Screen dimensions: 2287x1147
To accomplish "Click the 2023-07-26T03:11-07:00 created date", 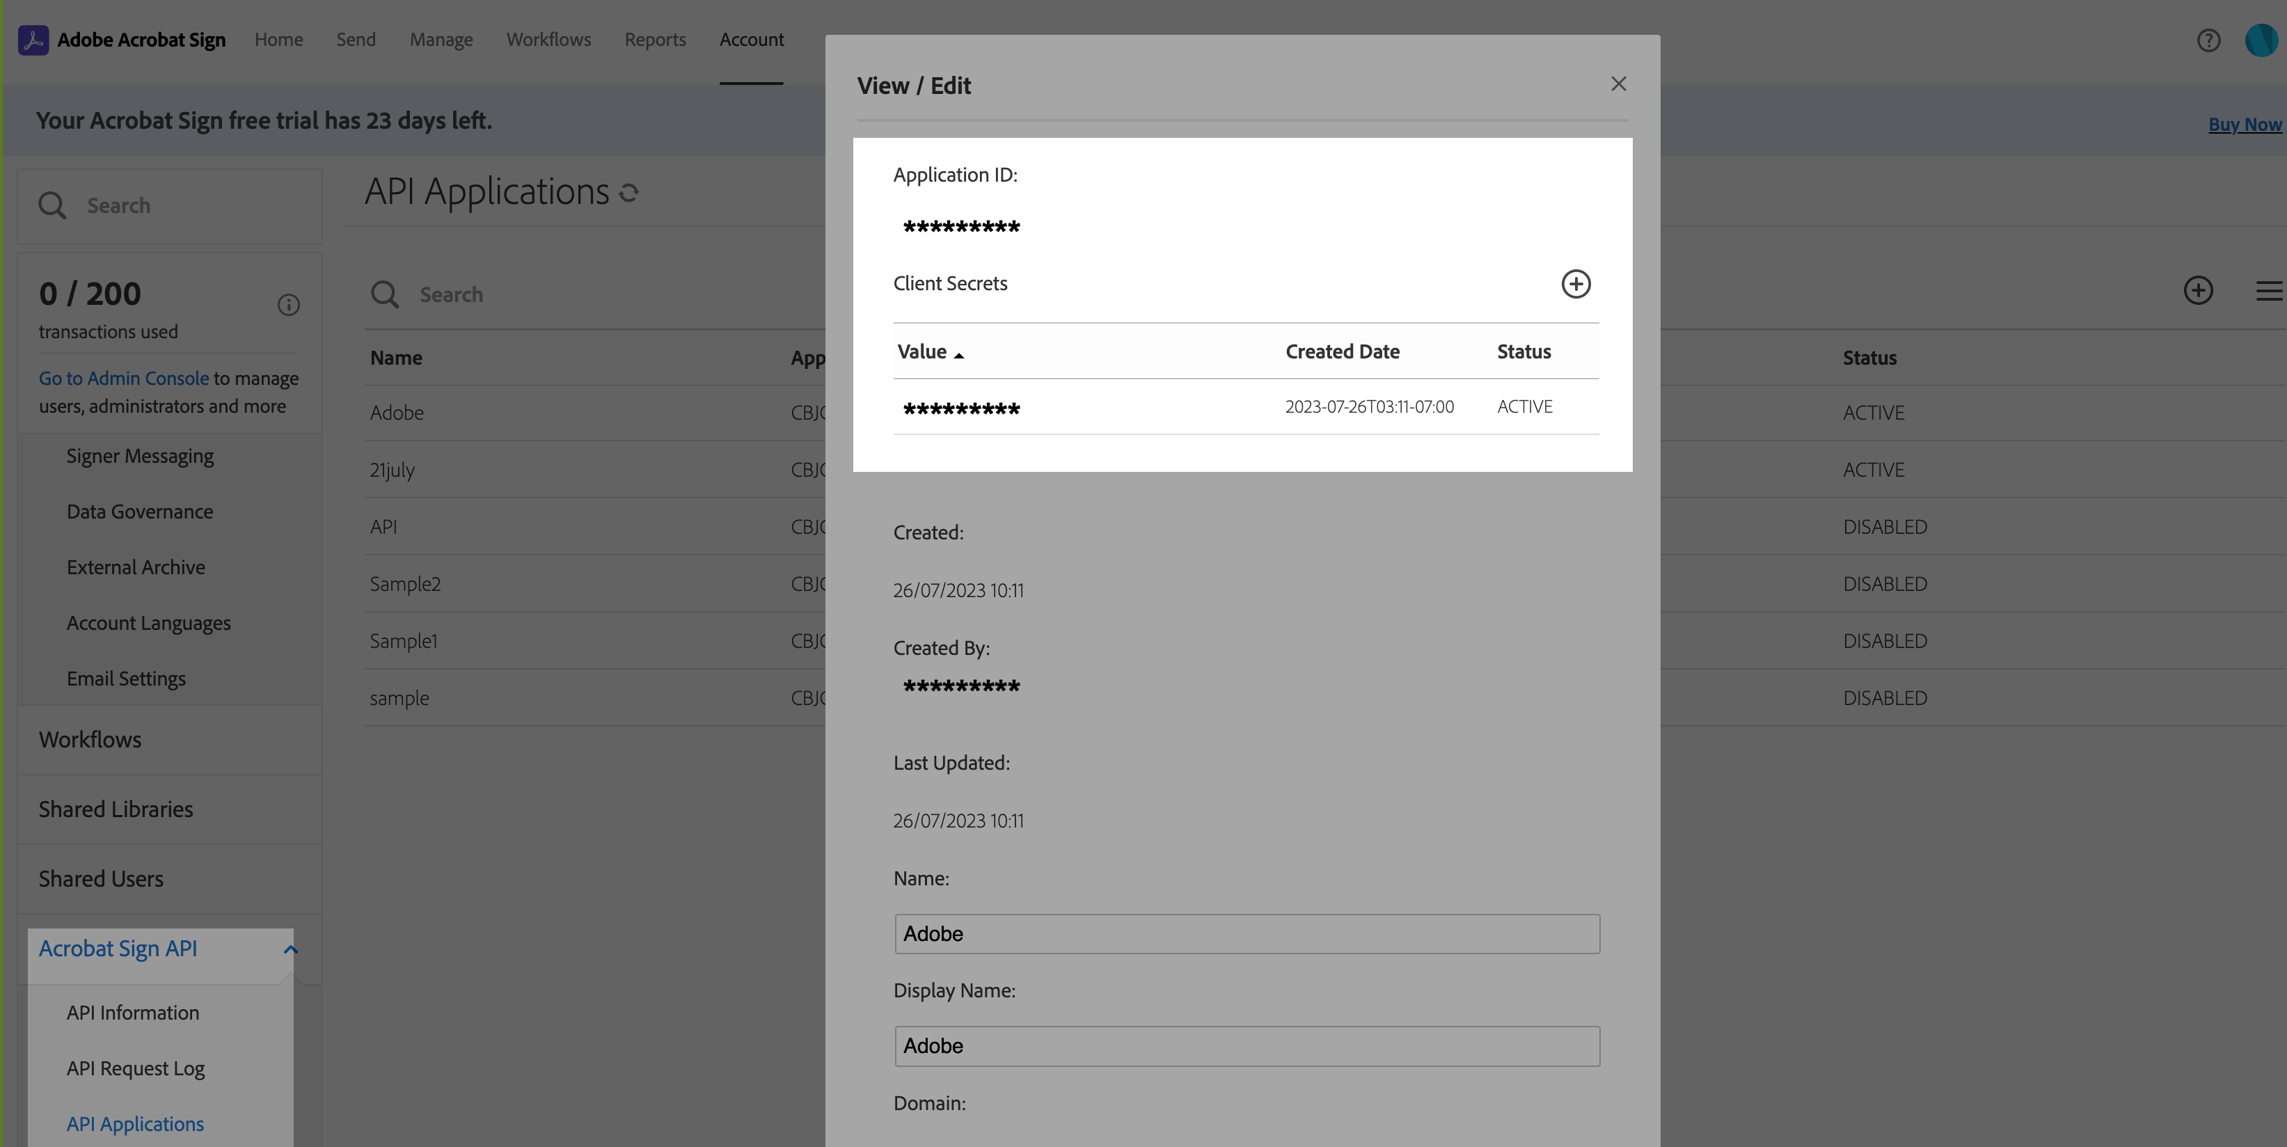I will [1369, 406].
